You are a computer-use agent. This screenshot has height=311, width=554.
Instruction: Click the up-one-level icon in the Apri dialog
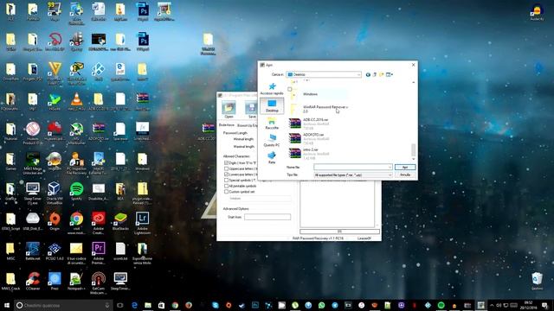[x=375, y=75]
